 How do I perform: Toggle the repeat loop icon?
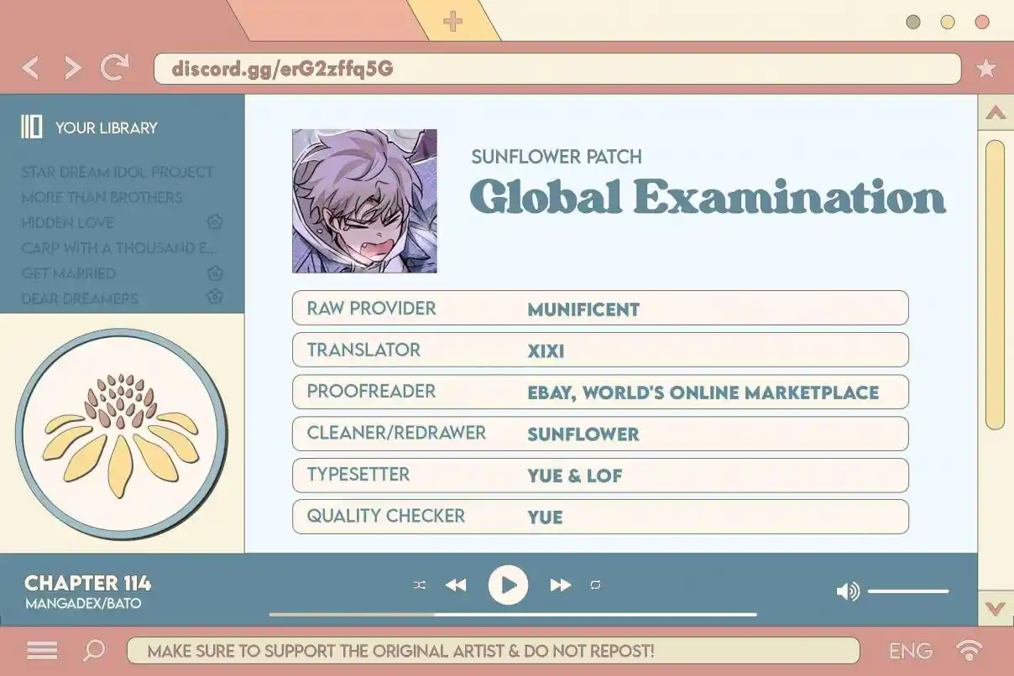(x=596, y=585)
